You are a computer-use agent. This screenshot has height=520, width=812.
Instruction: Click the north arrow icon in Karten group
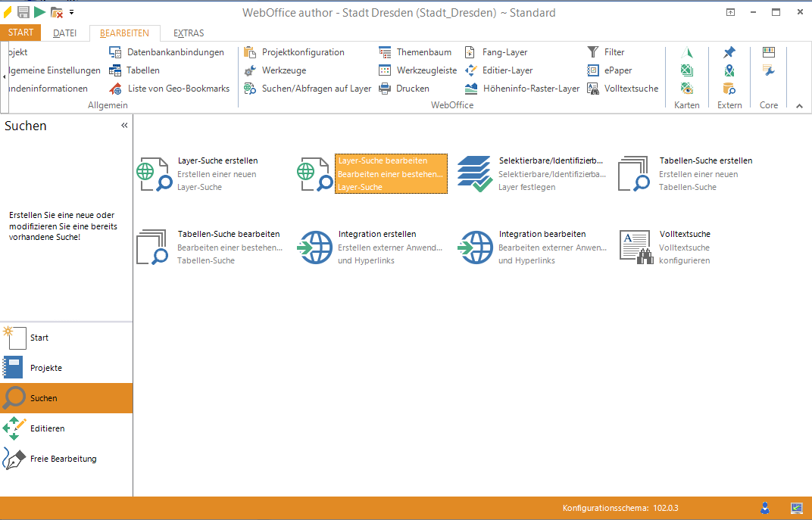pyautogui.click(x=687, y=52)
